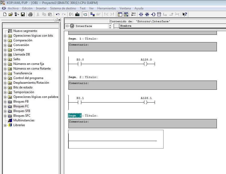Click the Print icon in toolbar
This screenshot has width=226, height=174.
pos(30,14)
